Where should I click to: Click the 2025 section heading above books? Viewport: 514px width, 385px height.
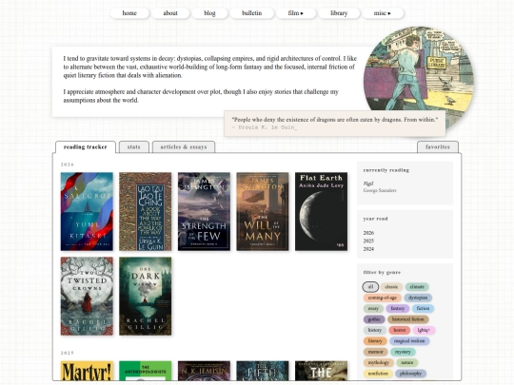68,353
